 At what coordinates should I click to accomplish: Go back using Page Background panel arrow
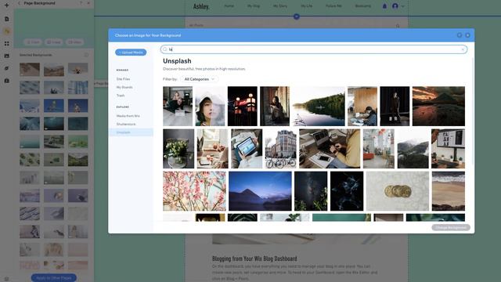(x=19, y=3)
